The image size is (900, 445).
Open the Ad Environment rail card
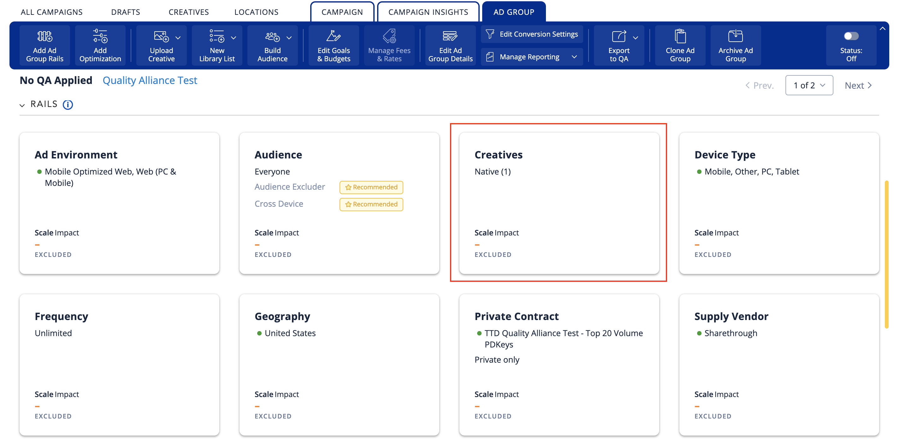point(120,203)
